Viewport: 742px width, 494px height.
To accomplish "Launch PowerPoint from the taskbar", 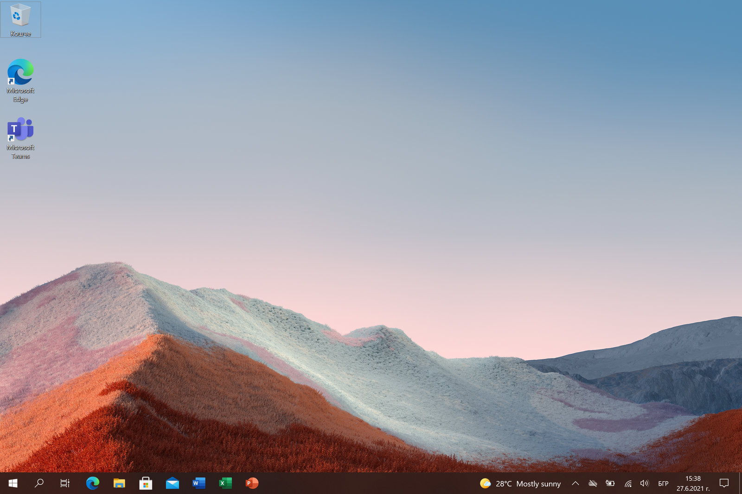I will (x=251, y=483).
